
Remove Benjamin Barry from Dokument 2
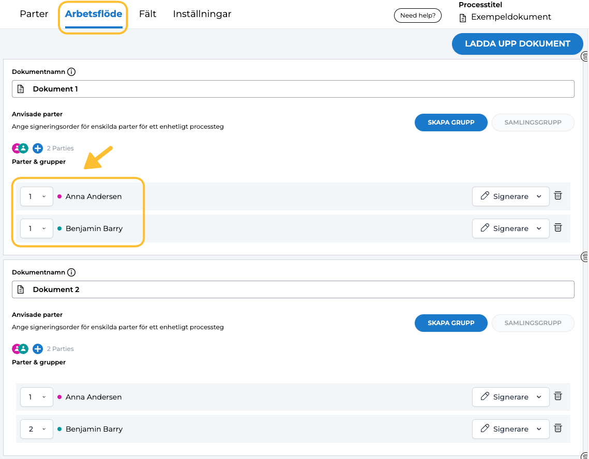point(558,429)
